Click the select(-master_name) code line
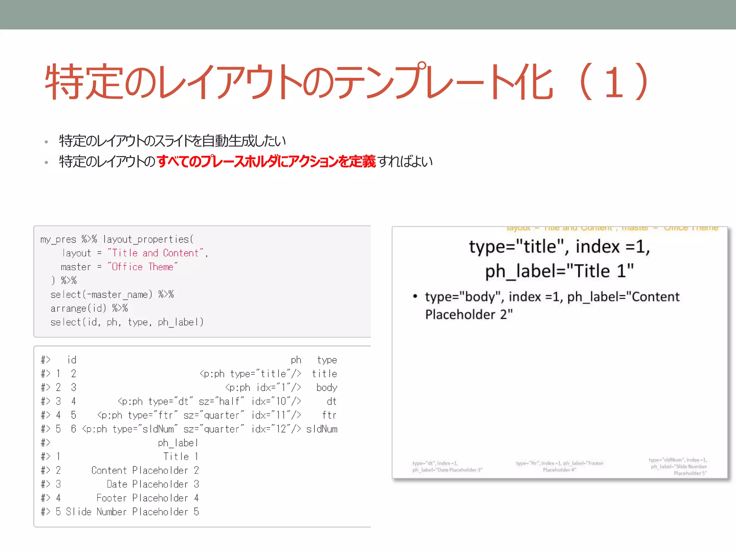Viewport: 736px width, 552px height. pos(112,295)
